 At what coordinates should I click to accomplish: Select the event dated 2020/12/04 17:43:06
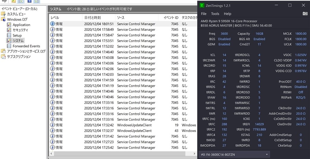pyautogui.click(x=123, y=63)
